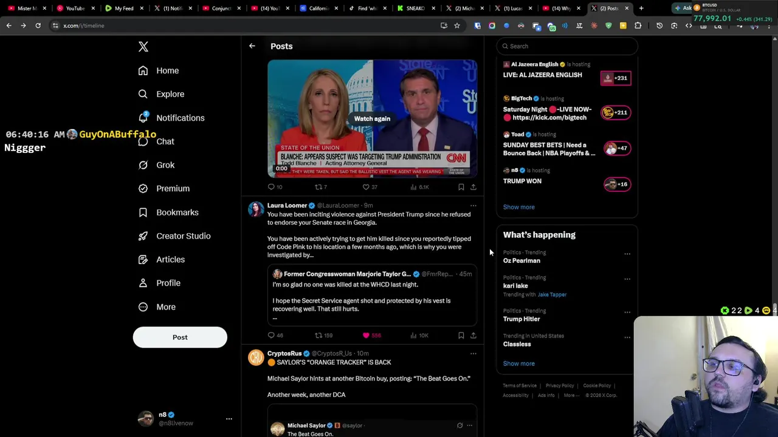Viewport: 778px width, 437px height.
Task: Share the CNN video post
Action: tap(473, 187)
